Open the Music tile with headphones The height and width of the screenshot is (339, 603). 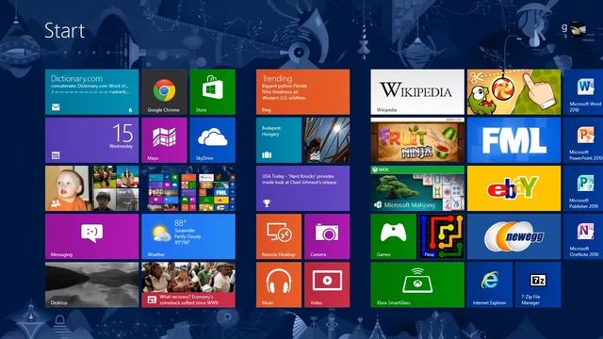(x=279, y=284)
